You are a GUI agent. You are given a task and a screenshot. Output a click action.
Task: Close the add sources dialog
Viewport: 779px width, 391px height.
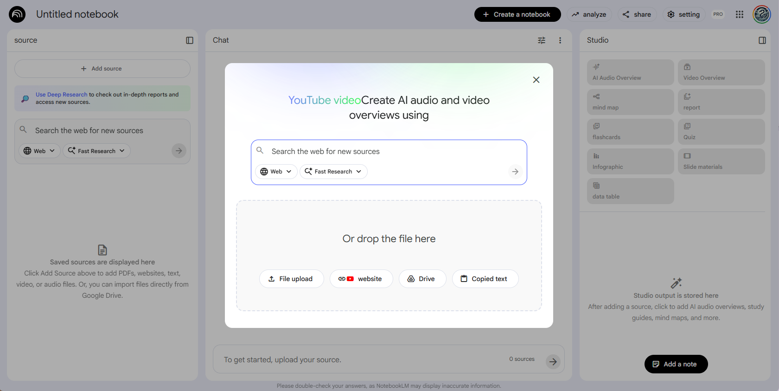[x=536, y=80]
